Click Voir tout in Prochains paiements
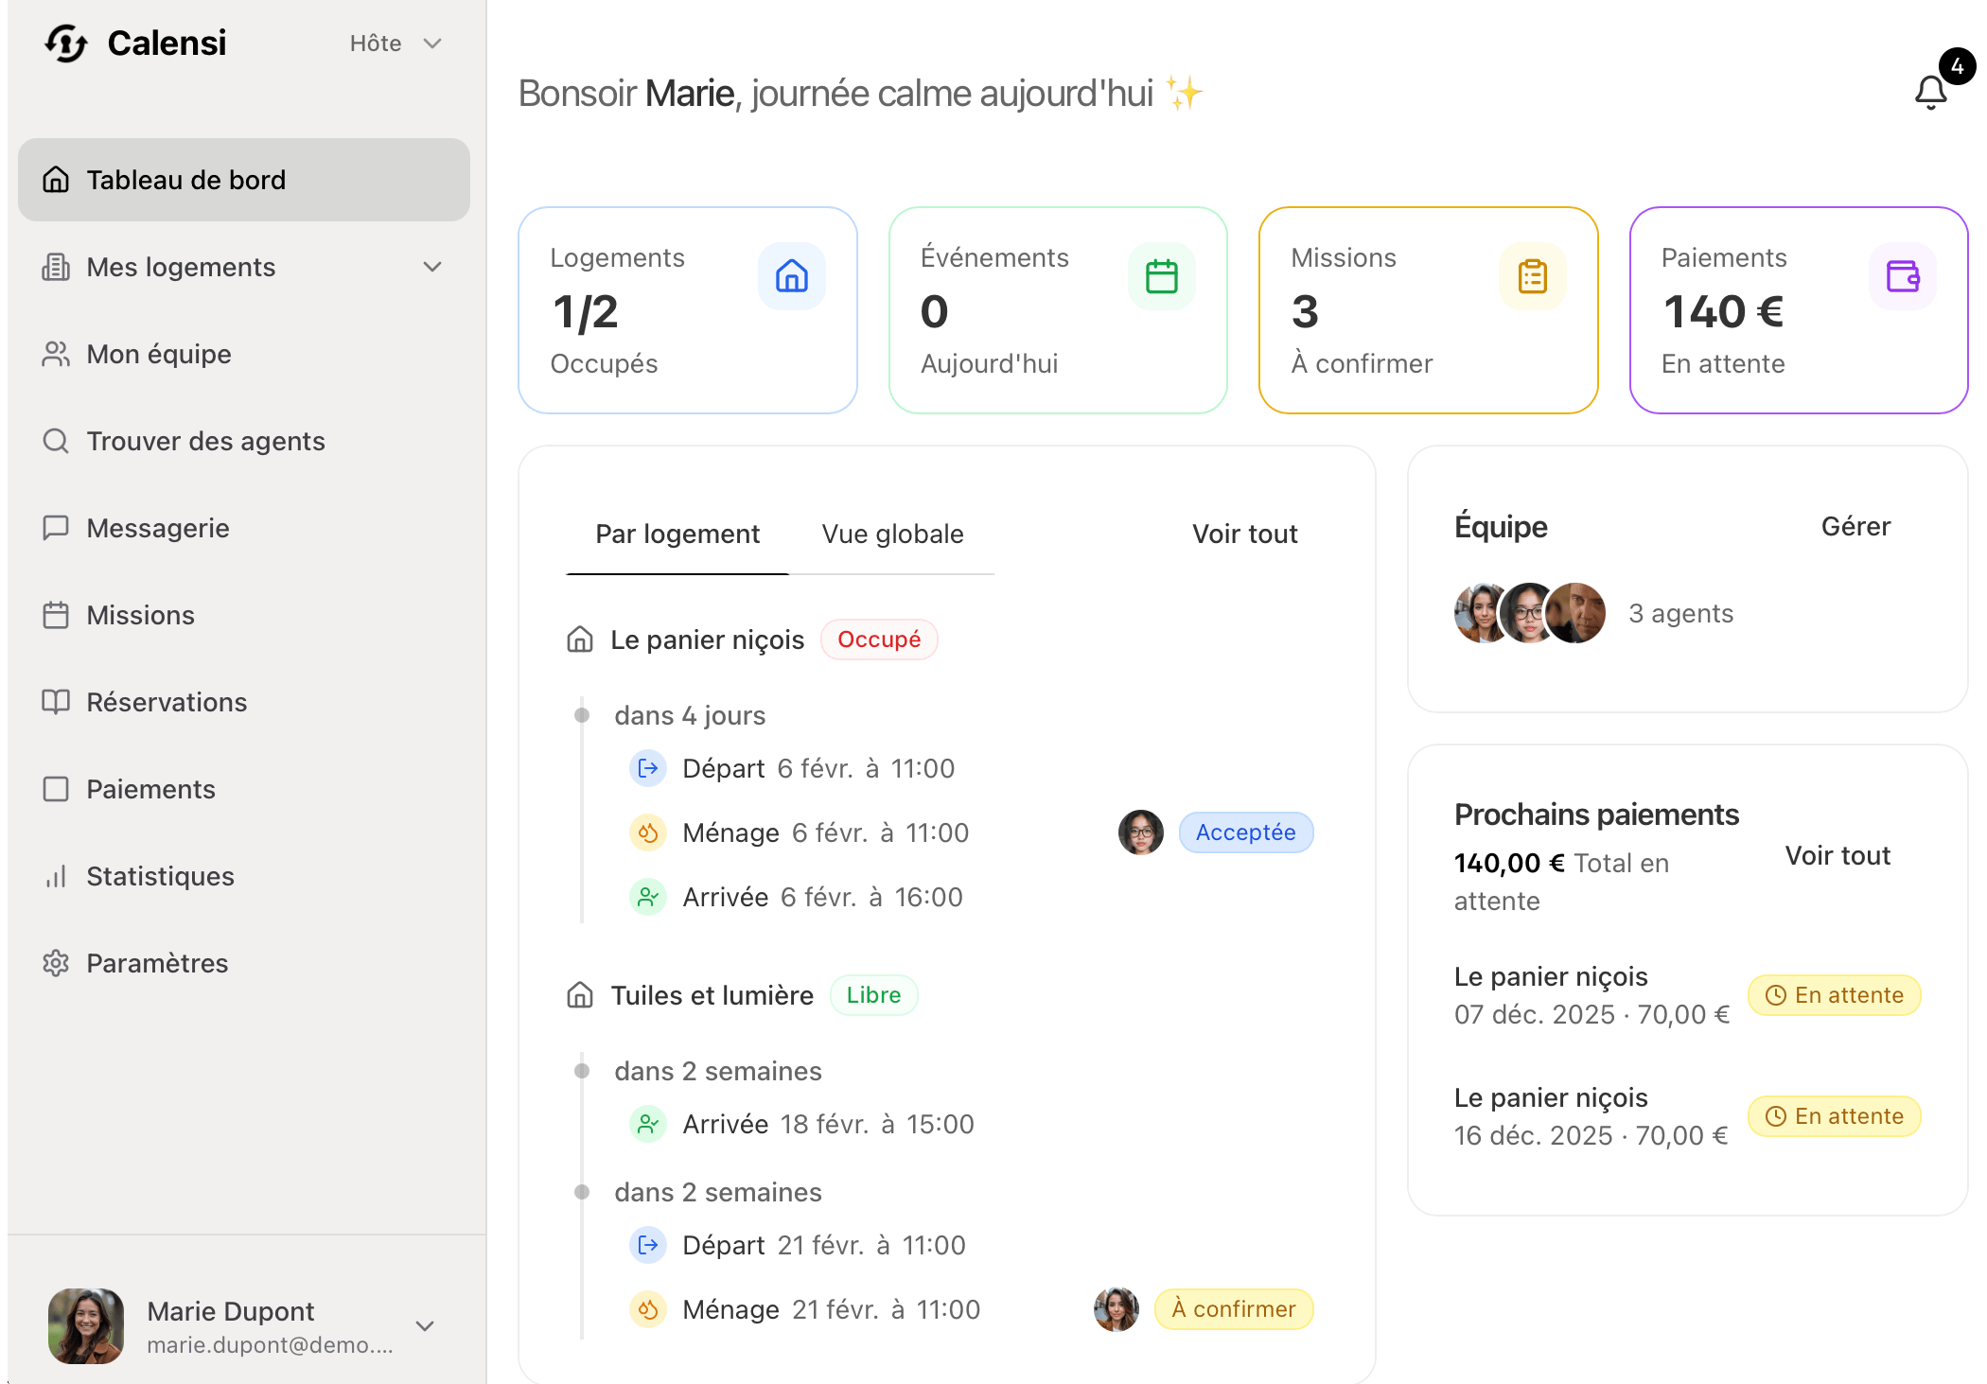Image resolution: width=1987 pixels, height=1384 pixels. [1837, 855]
